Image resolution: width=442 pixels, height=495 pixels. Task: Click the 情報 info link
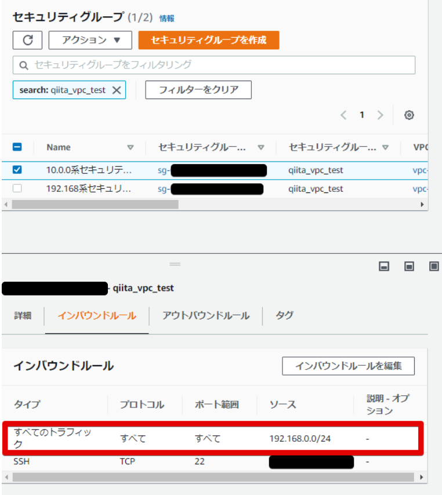(x=166, y=19)
